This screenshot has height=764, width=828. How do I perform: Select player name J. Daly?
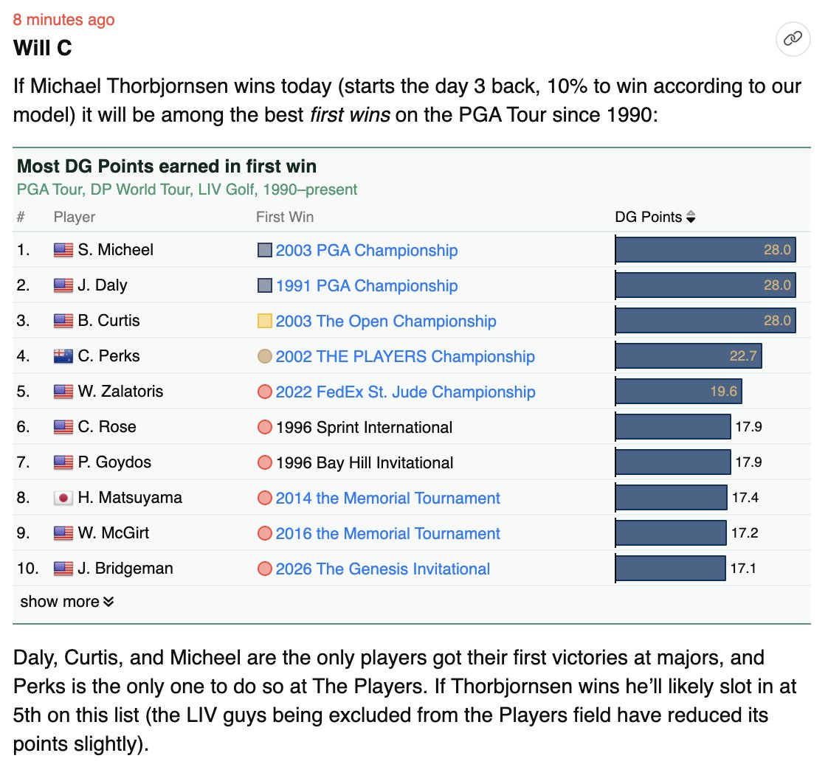pos(103,285)
